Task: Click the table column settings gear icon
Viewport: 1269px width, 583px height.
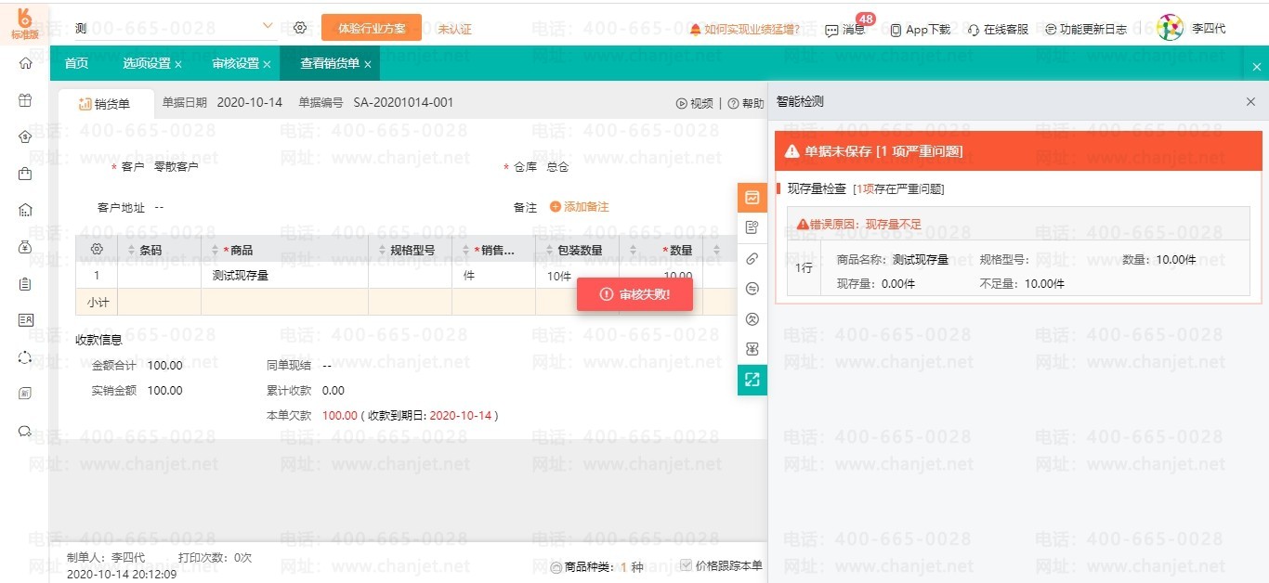Action: (96, 250)
